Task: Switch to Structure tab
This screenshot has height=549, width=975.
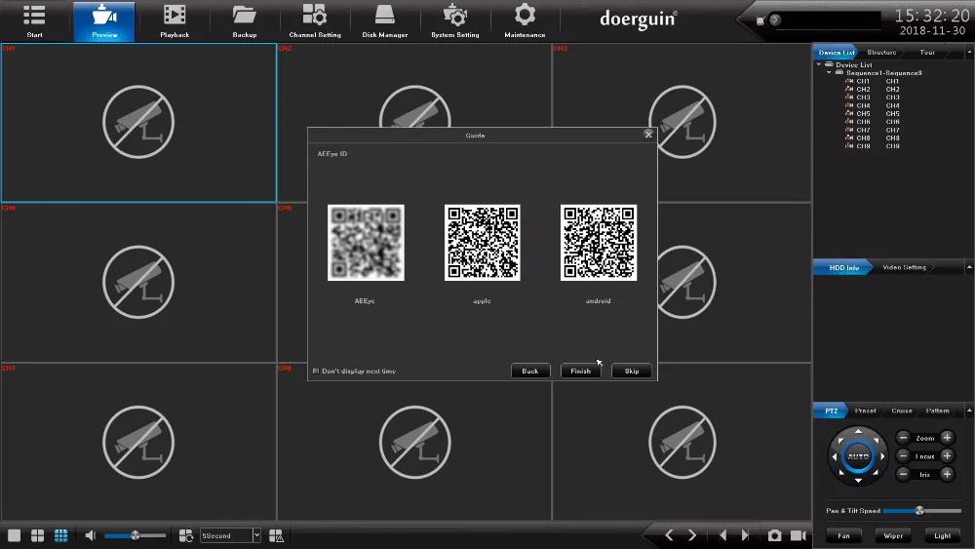Action: [x=881, y=53]
